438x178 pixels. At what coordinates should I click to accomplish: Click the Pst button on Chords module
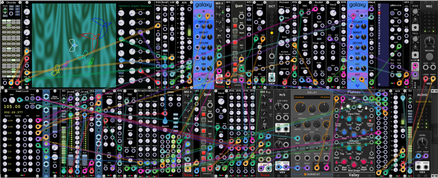(11, 9)
